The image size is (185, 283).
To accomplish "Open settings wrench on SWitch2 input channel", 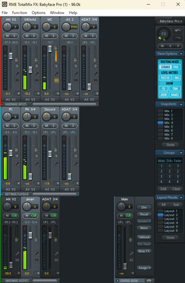I will [37, 74].
